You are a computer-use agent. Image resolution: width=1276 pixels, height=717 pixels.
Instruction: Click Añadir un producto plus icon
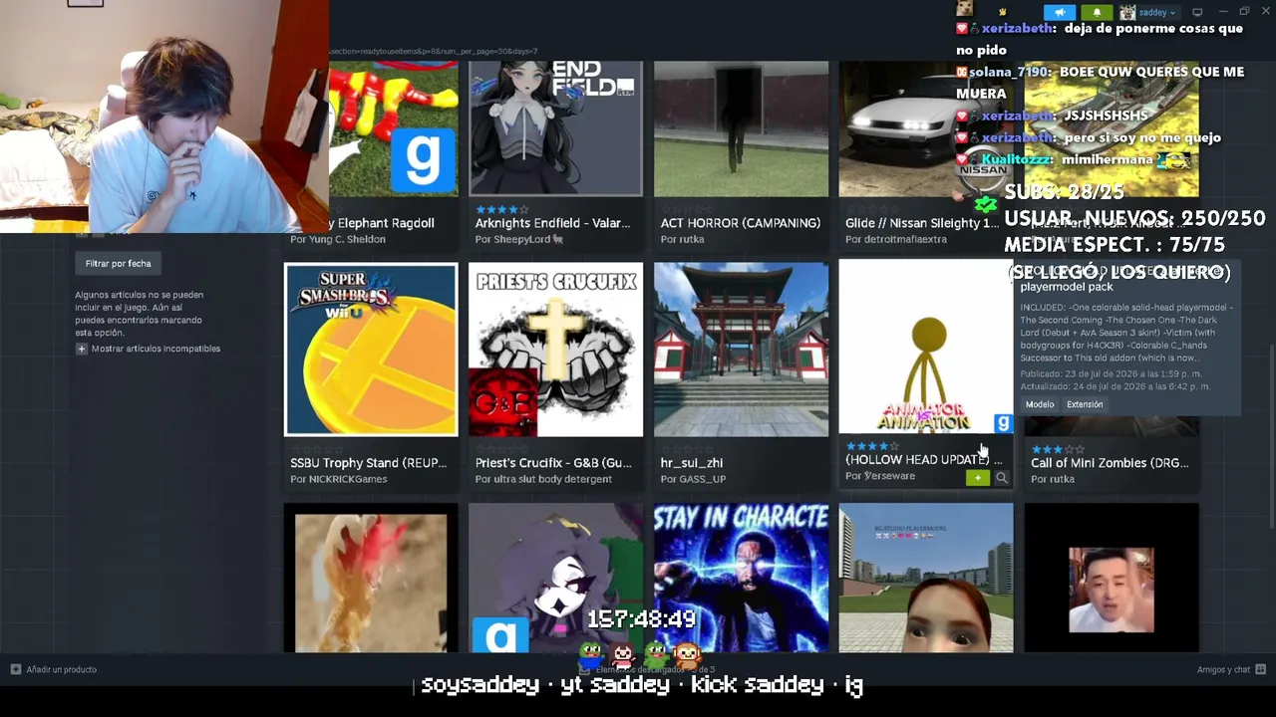tap(16, 669)
